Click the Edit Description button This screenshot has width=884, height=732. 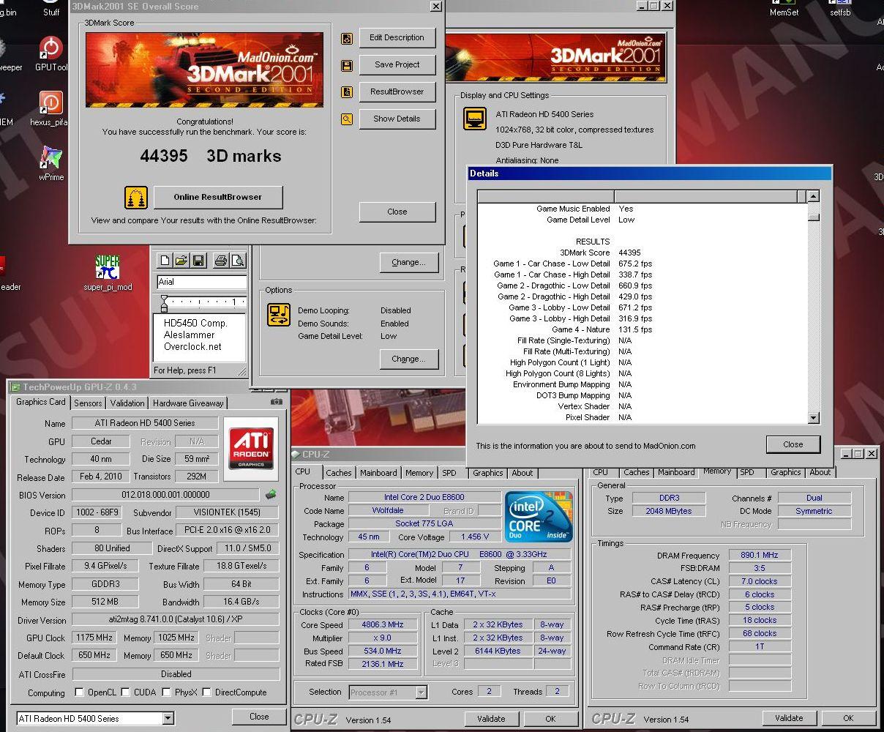pyautogui.click(x=397, y=38)
